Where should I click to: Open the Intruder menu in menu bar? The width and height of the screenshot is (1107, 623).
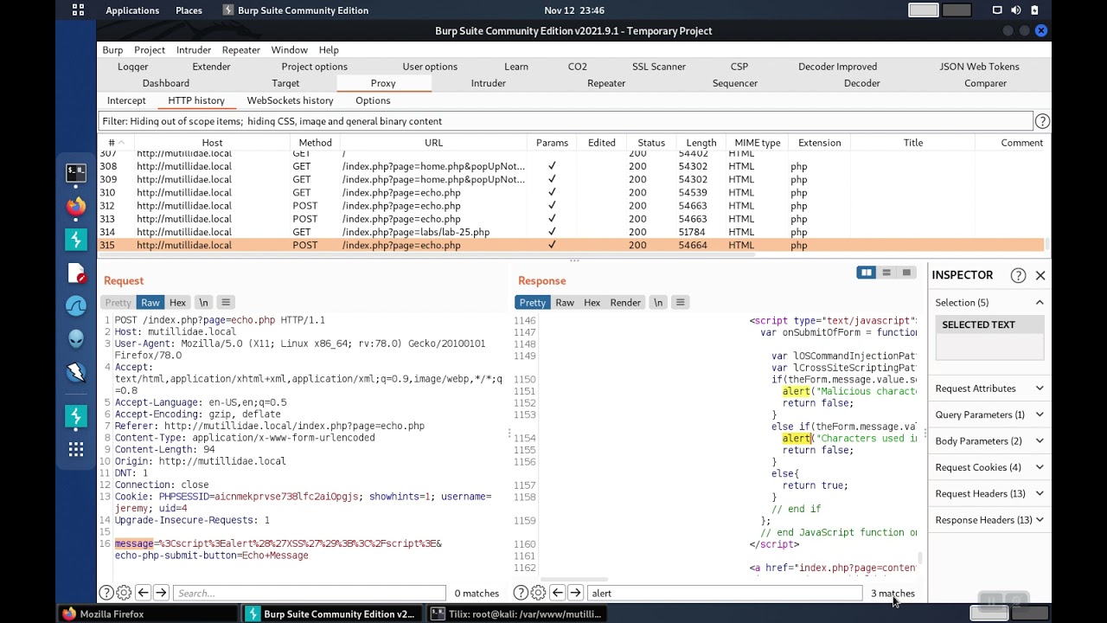194,50
